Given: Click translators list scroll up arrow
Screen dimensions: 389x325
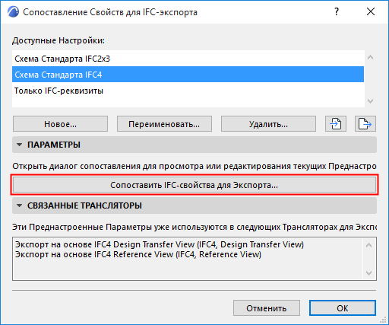Looking at the screenshot, I should [x=369, y=245].
